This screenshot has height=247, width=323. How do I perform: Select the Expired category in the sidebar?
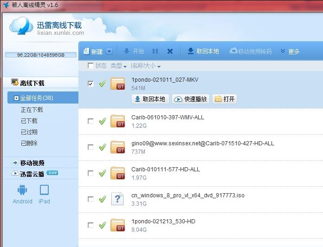coord(29,132)
